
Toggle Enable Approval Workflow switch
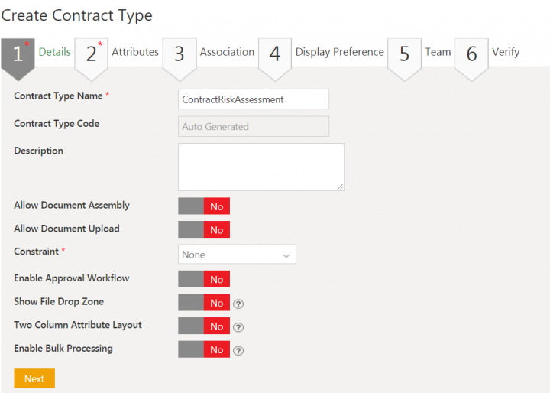pyautogui.click(x=204, y=279)
